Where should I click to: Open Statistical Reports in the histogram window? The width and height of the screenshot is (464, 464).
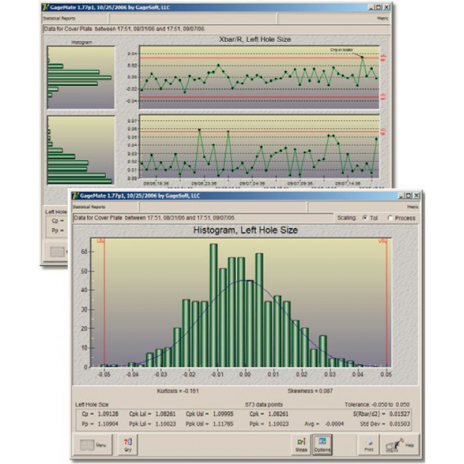(89, 207)
